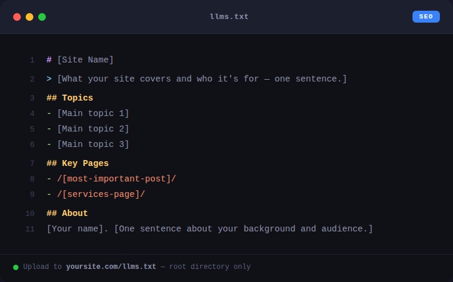Select the "[Main topic 2]" list item
The width and height of the screenshot is (453, 282).
coord(88,129)
